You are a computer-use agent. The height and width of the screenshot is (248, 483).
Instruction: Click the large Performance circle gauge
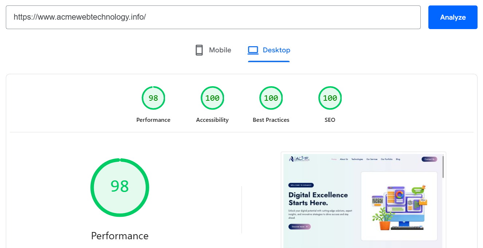pyautogui.click(x=120, y=187)
